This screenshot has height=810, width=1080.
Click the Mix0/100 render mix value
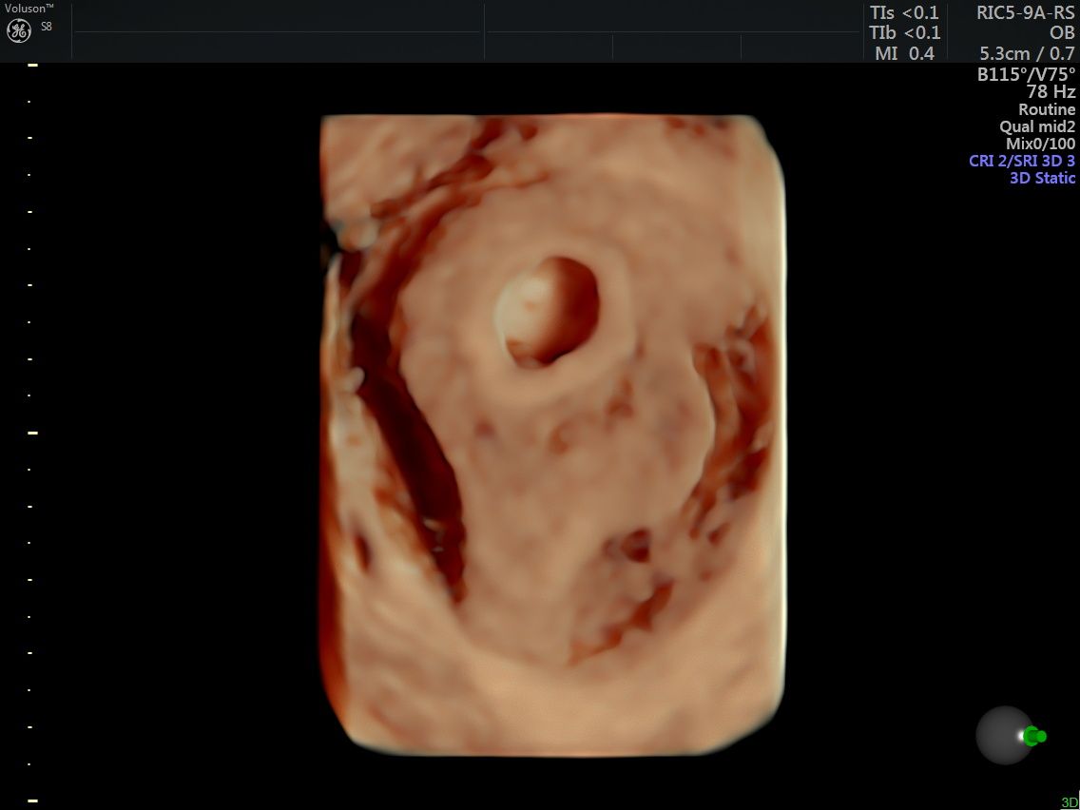(x=1041, y=144)
